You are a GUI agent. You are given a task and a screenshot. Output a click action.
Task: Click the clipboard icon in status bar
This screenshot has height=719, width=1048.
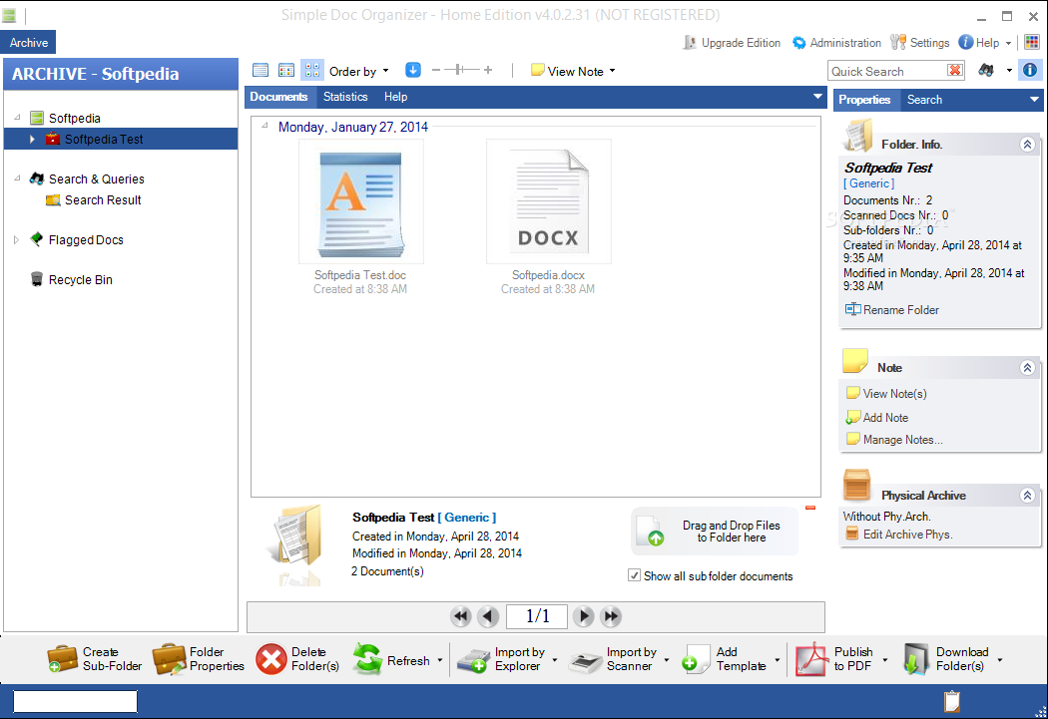pos(952,702)
